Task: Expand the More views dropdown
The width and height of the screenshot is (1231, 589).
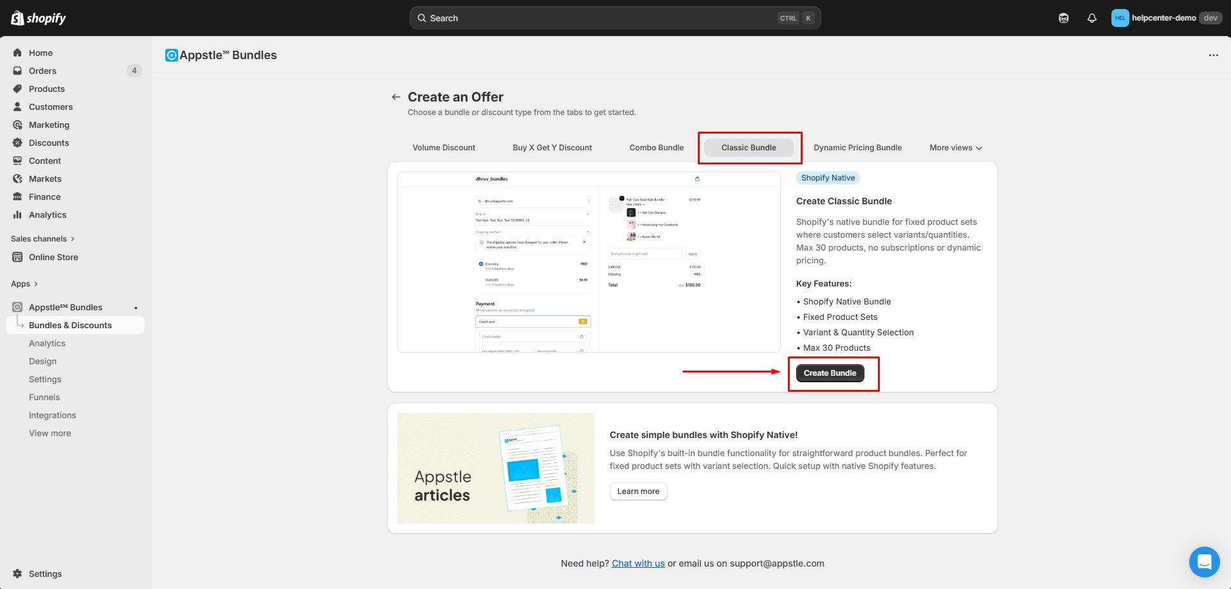Action: point(955,148)
